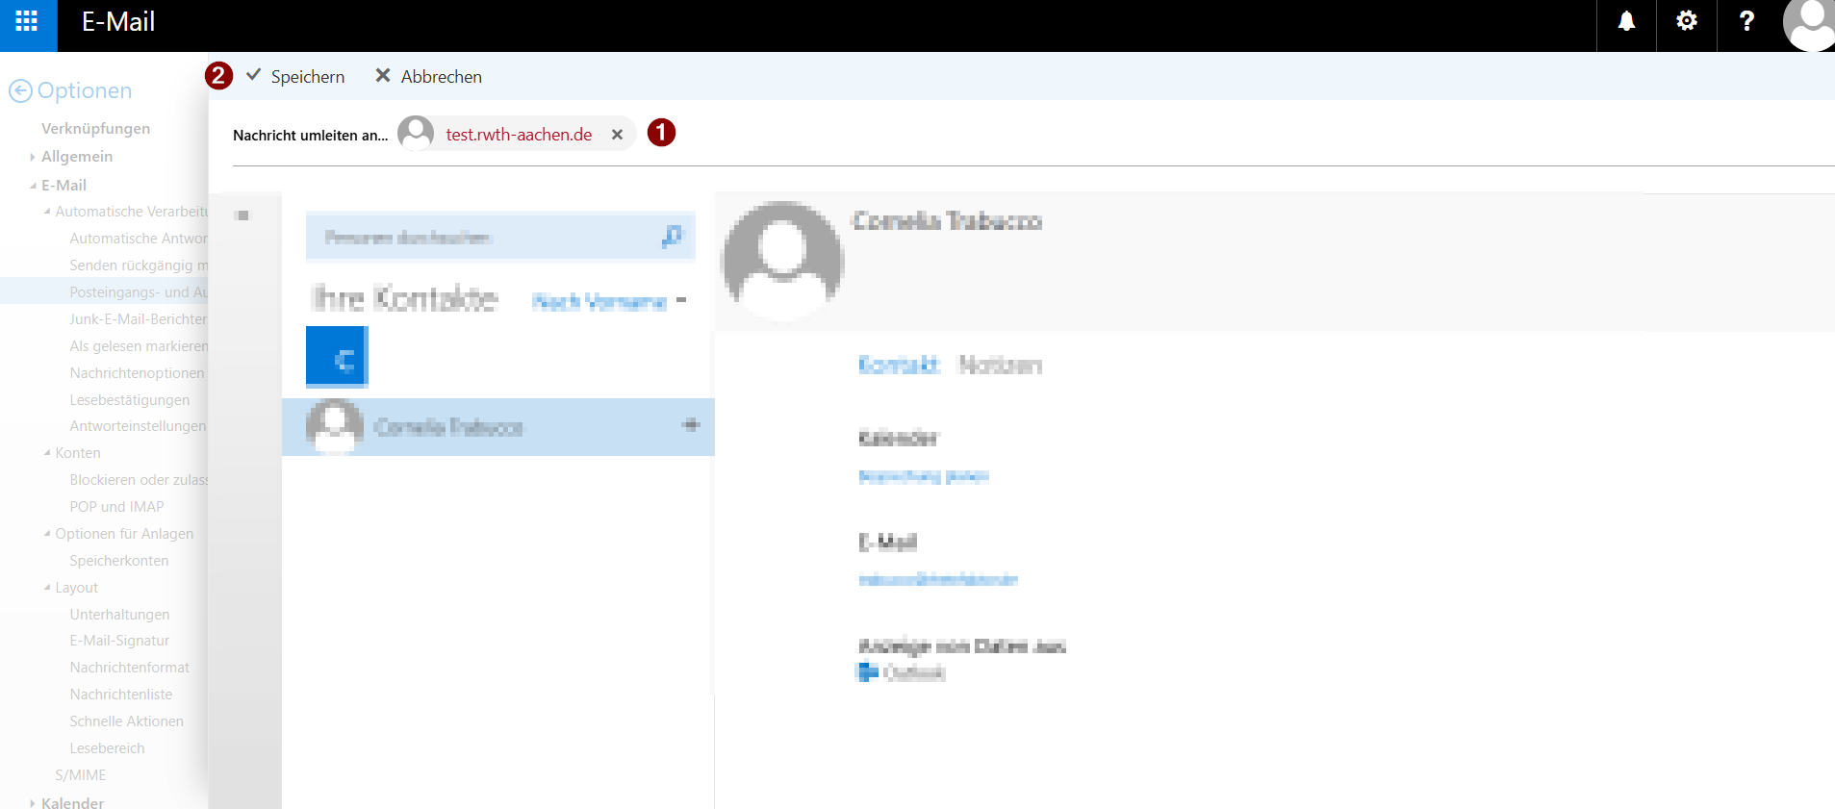Click the search magnifier in contacts
This screenshot has width=1835, height=809.
672,237
